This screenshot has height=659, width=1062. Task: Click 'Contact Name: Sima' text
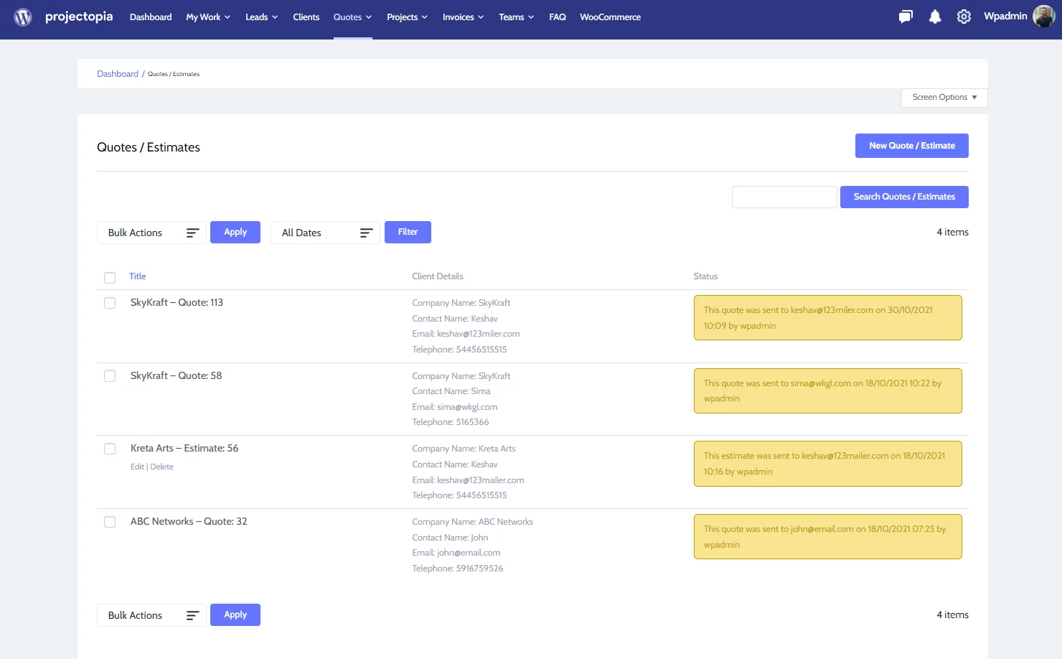click(451, 391)
